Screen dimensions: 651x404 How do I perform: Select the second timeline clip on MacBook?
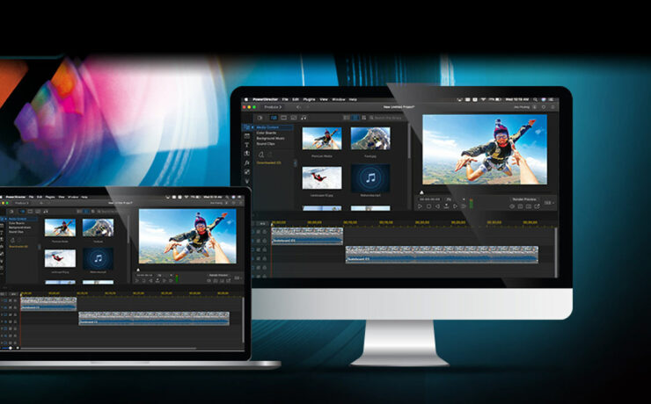point(154,318)
